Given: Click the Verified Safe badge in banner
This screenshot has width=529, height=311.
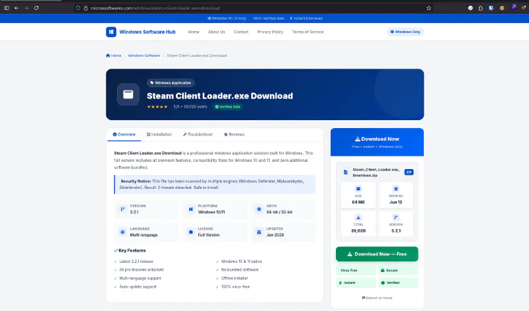Looking at the screenshot, I should [228, 106].
